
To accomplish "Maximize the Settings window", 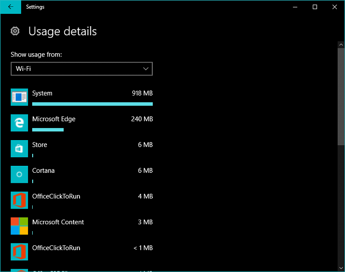I will pyautogui.click(x=315, y=7).
